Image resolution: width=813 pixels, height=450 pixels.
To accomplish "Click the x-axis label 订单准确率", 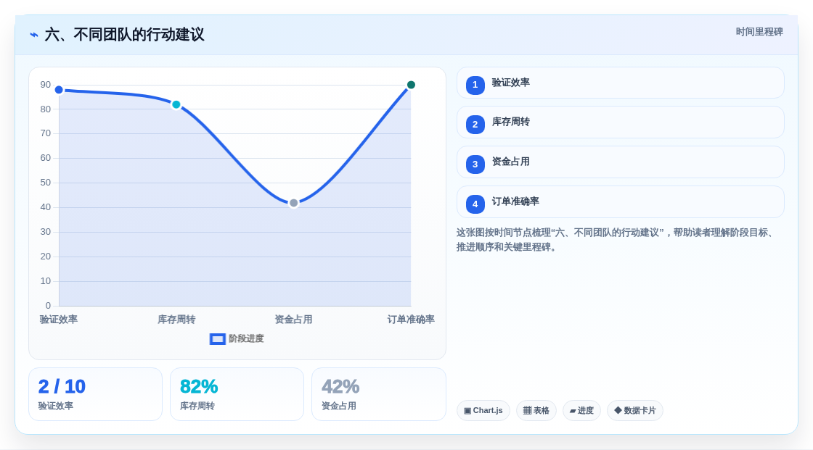I will point(411,320).
